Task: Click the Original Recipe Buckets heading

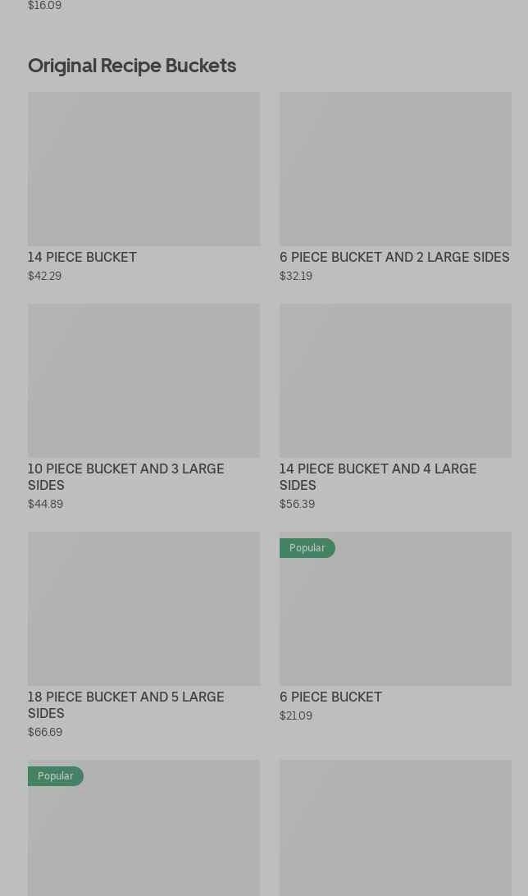Action: [x=132, y=66]
